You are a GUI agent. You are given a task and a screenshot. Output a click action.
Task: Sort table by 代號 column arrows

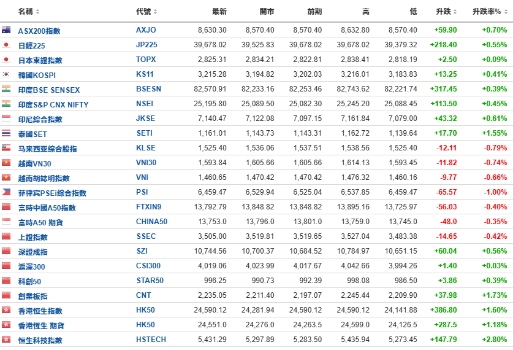coord(155,12)
